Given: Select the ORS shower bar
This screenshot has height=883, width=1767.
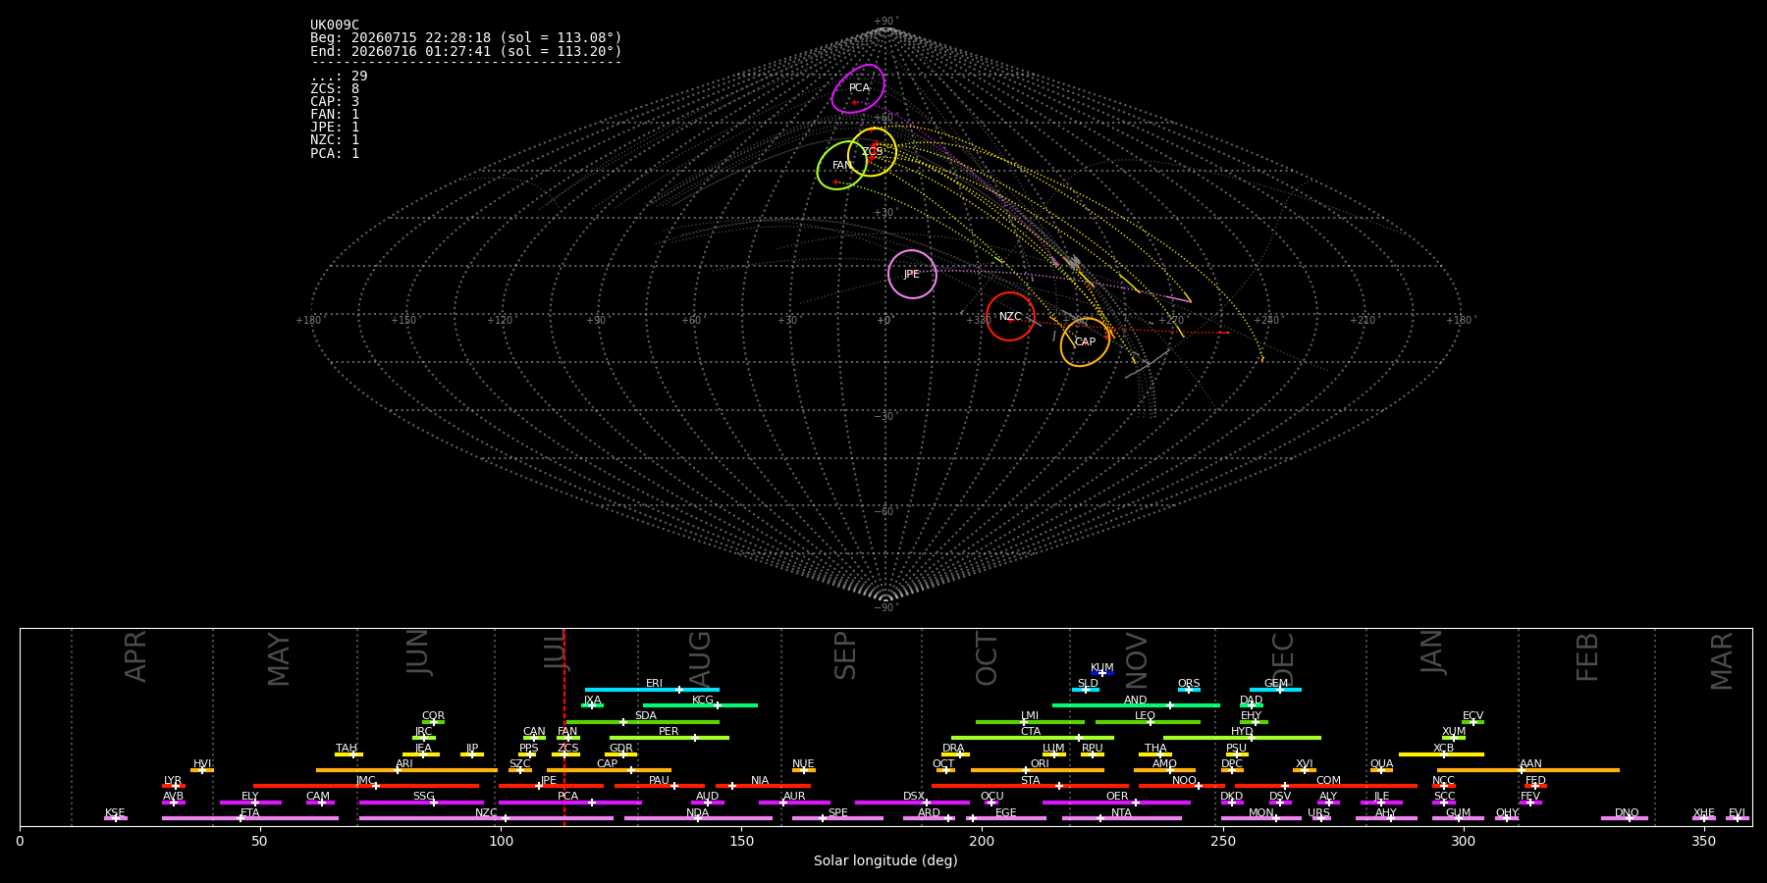Looking at the screenshot, I should coord(1189,690).
